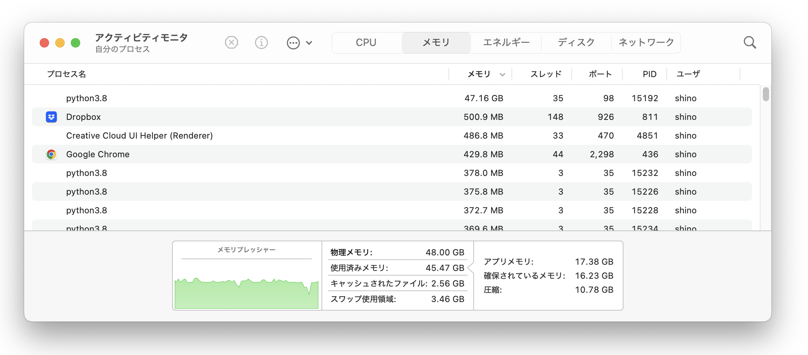Open the chevron dropdown next to ellipsis icon
This screenshot has height=355, width=808.
(x=309, y=43)
